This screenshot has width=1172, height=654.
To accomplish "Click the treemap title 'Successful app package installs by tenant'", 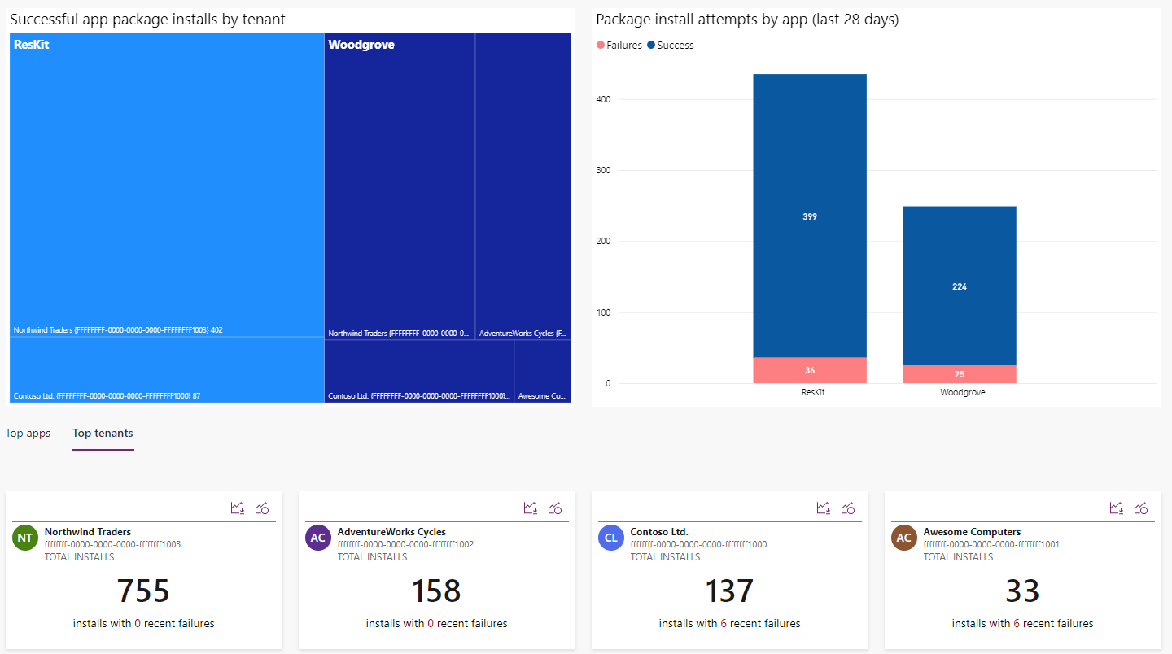I will [147, 19].
